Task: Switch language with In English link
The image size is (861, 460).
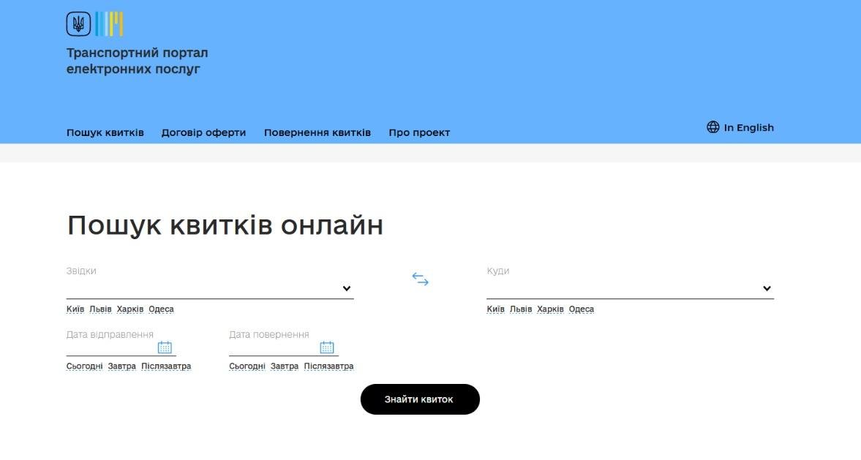Action: (x=748, y=127)
